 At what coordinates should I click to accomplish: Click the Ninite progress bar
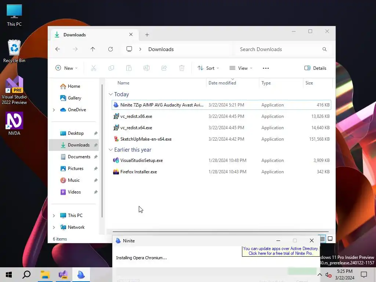click(x=216, y=271)
